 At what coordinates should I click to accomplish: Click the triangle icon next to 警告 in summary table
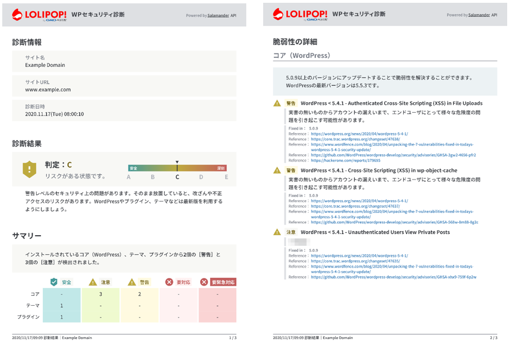point(132,282)
